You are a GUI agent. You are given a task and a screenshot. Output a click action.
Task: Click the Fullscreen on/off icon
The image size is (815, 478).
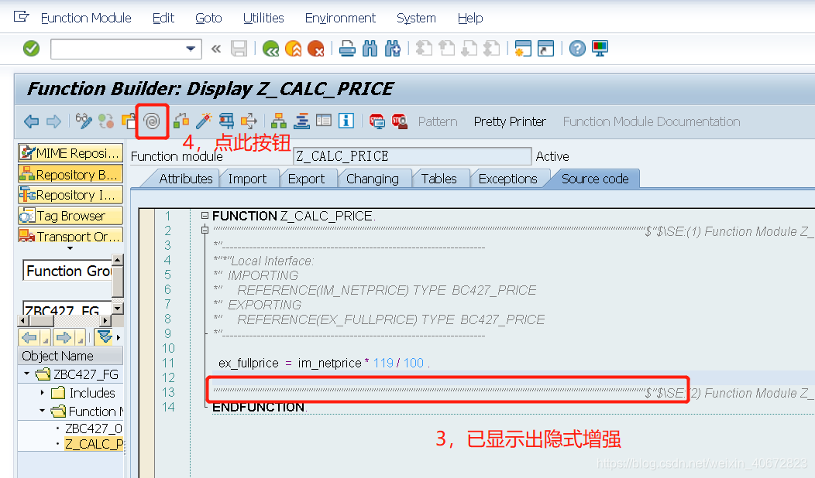(x=324, y=121)
